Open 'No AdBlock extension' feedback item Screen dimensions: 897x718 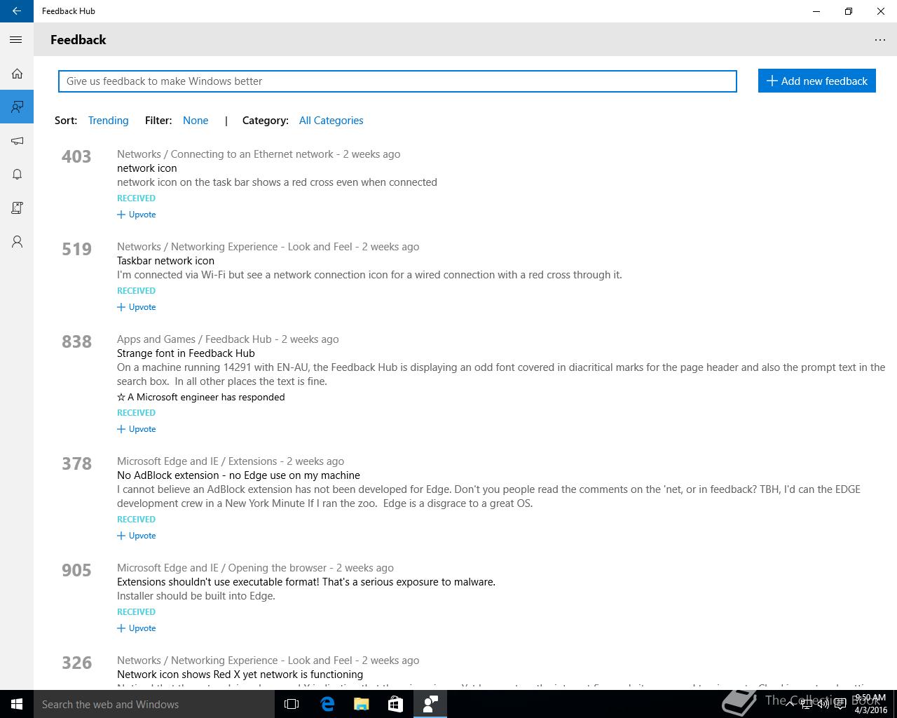tap(238, 475)
